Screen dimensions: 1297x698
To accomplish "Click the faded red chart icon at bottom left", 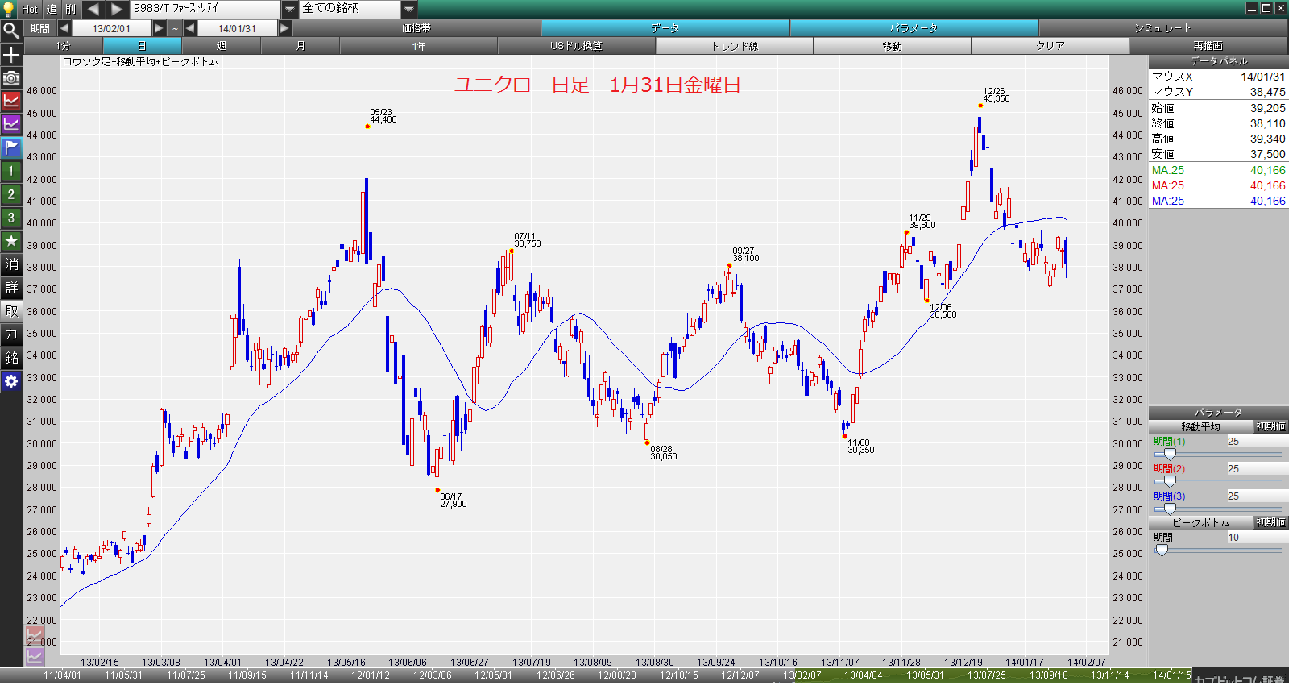I will 35,635.
